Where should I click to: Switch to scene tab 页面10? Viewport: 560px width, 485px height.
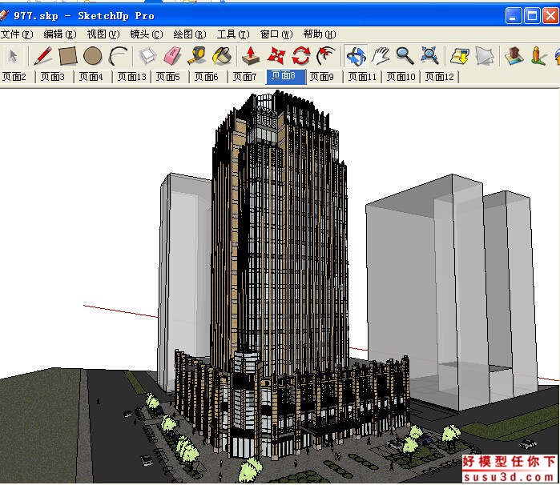401,77
